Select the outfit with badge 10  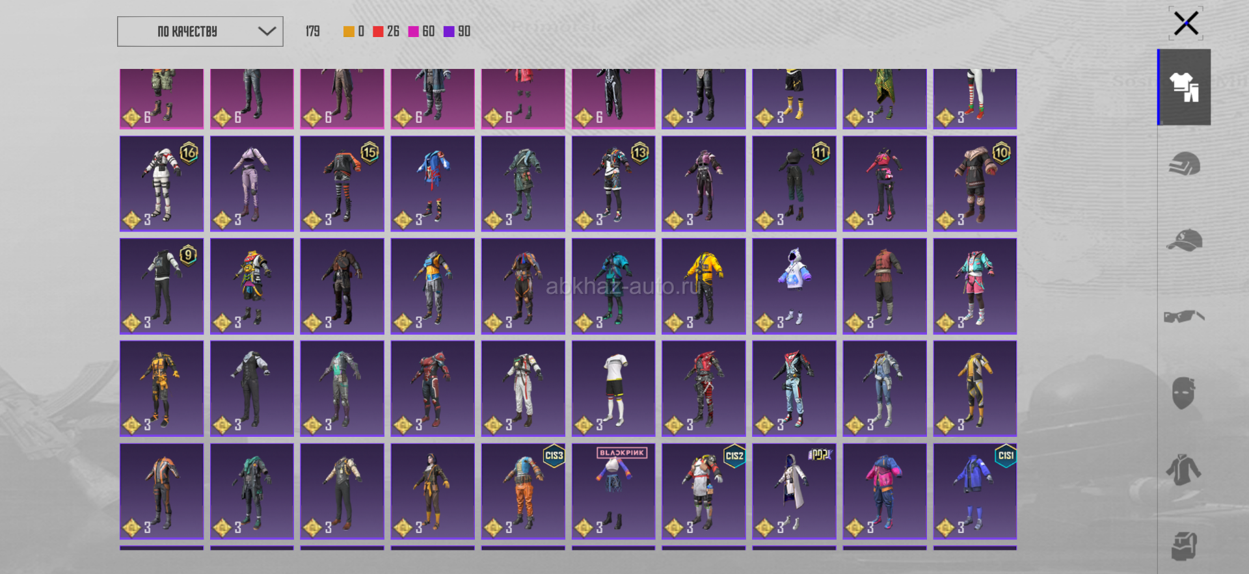[975, 184]
